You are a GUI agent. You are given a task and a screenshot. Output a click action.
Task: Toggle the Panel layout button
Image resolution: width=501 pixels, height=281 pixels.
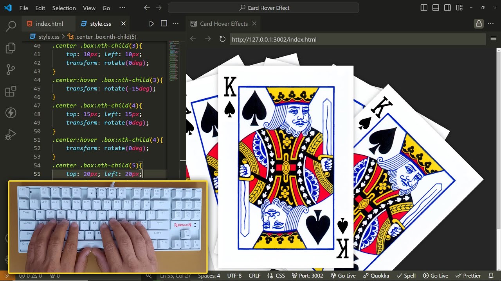tap(436, 8)
